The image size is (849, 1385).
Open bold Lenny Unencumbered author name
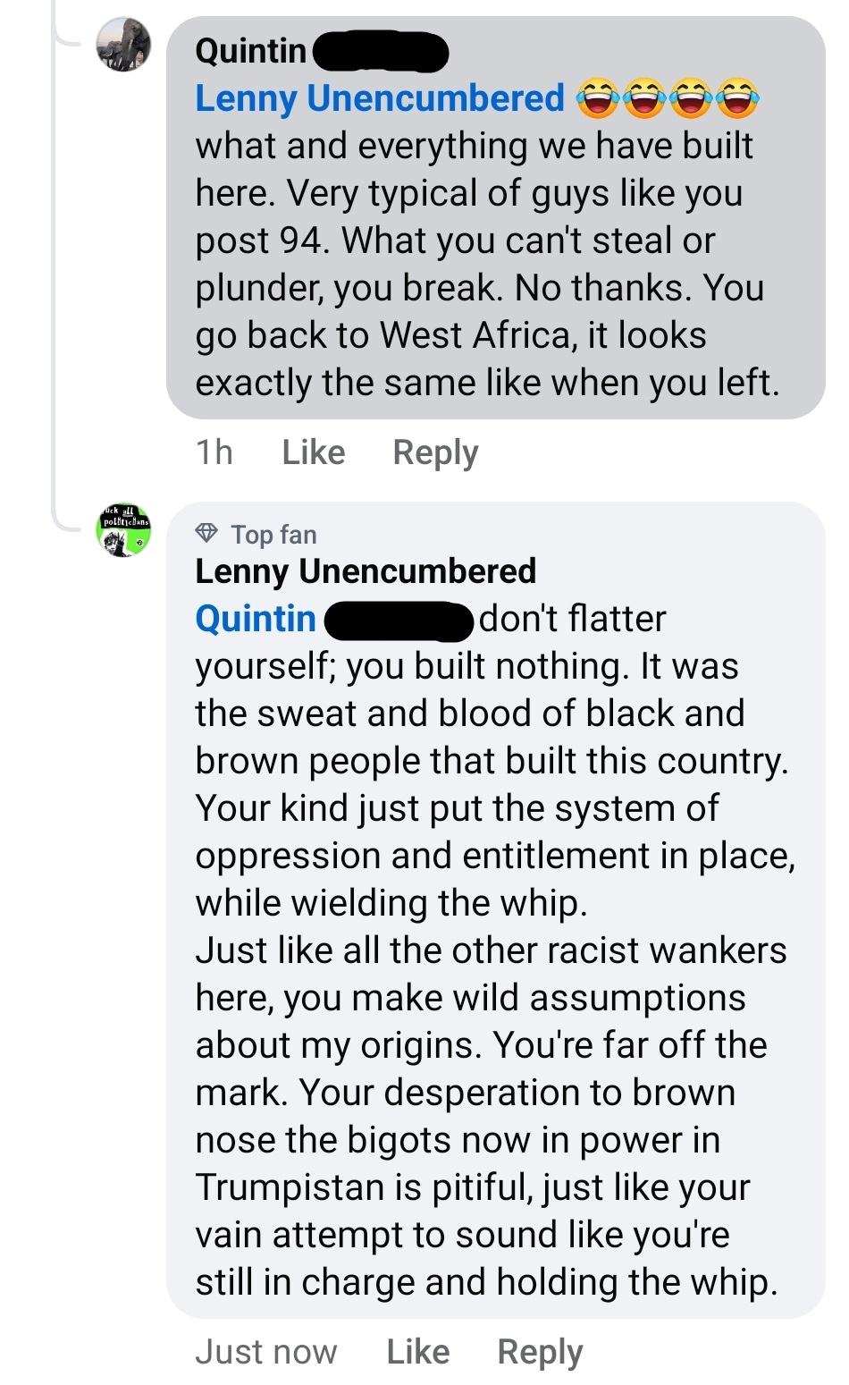pyautogui.click(x=366, y=571)
